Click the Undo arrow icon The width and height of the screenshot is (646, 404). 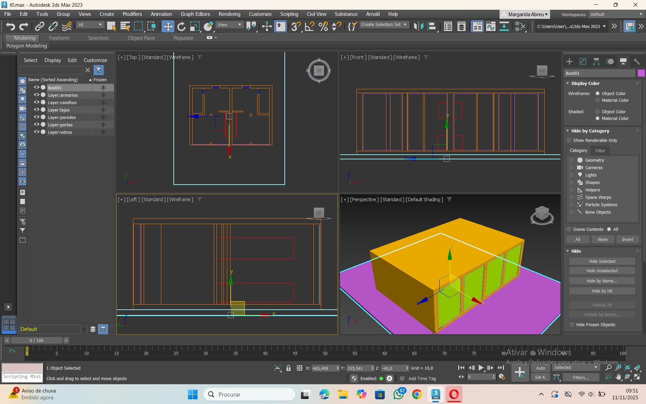coord(10,26)
